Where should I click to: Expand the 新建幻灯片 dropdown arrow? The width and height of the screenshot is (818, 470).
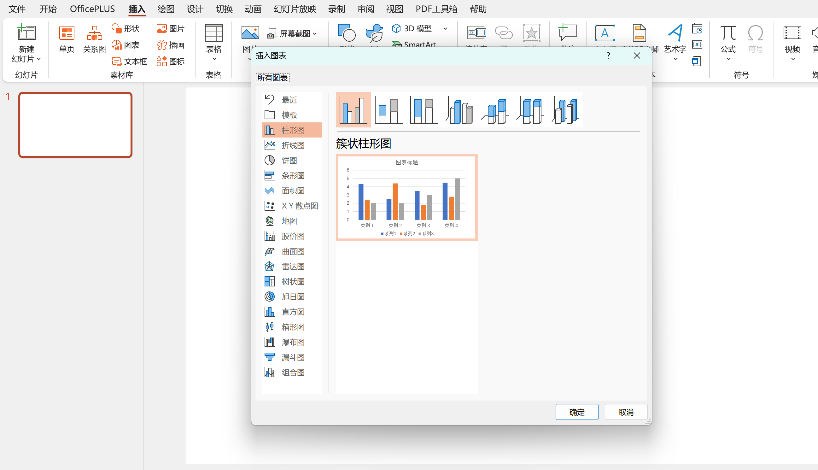pyautogui.click(x=39, y=59)
